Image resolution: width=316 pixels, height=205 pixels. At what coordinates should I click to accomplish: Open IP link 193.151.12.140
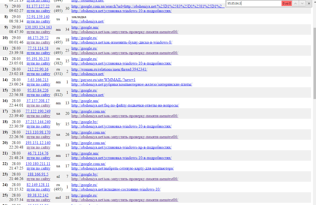pos(38,143)
